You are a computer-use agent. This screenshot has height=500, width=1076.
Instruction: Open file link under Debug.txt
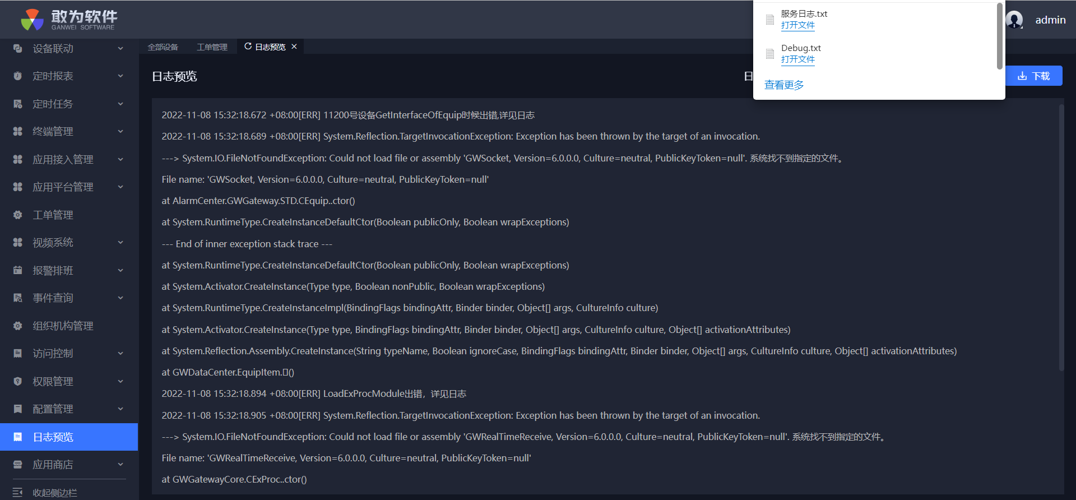coord(798,59)
